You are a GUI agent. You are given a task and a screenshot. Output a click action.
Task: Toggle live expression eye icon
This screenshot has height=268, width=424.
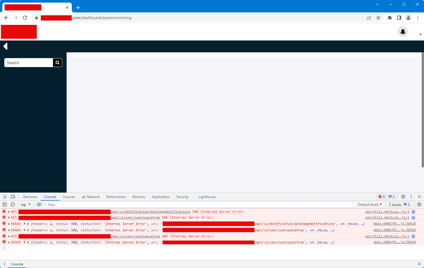click(x=39, y=204)
